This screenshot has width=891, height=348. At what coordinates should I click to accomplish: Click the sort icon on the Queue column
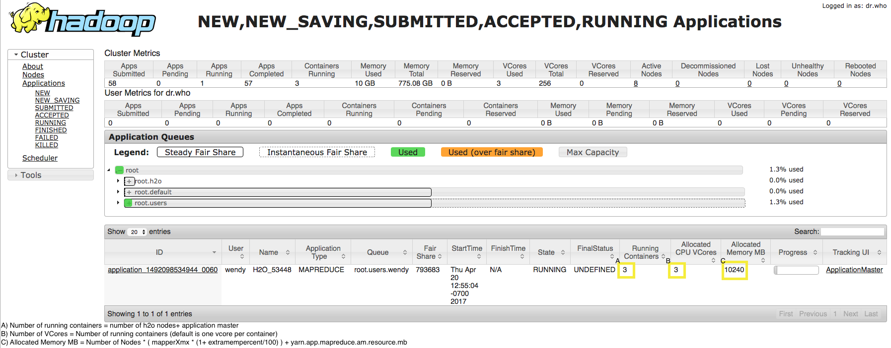(405, 252)
